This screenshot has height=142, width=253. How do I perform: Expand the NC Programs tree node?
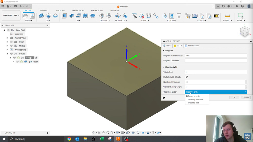point(7,50)
